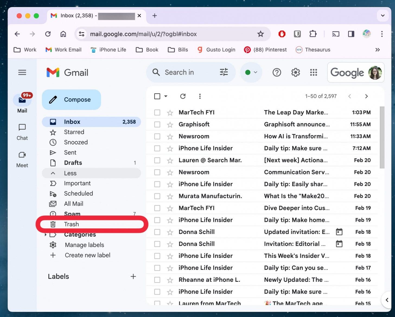395x317 pixels.
Task: Click calendar icon on Updated invitation email
Action: pos(339,232)
